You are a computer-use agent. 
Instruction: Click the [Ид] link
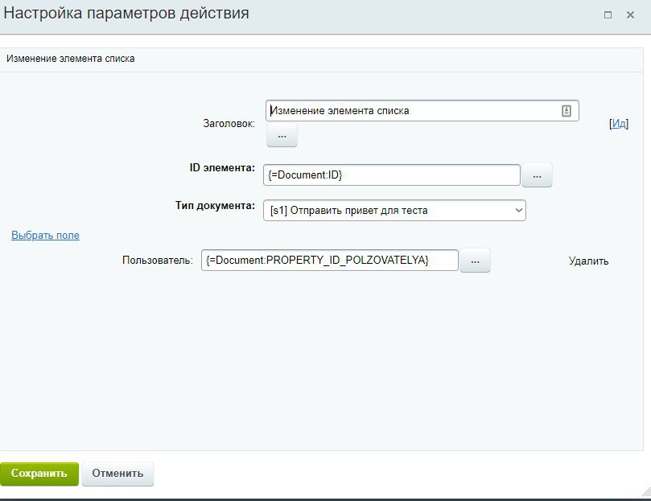point(619,124)
